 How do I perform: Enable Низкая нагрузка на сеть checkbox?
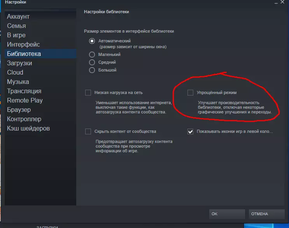point(88,92)
